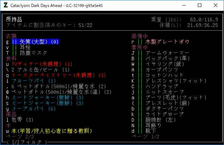
Task: Select the 矢筒(大型) quiver item
Action: (x=38, y=42)
